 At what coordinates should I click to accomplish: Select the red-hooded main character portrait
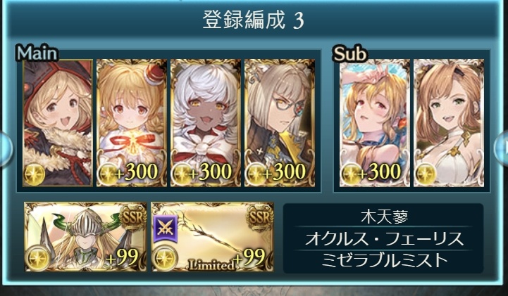coord(58,123)
